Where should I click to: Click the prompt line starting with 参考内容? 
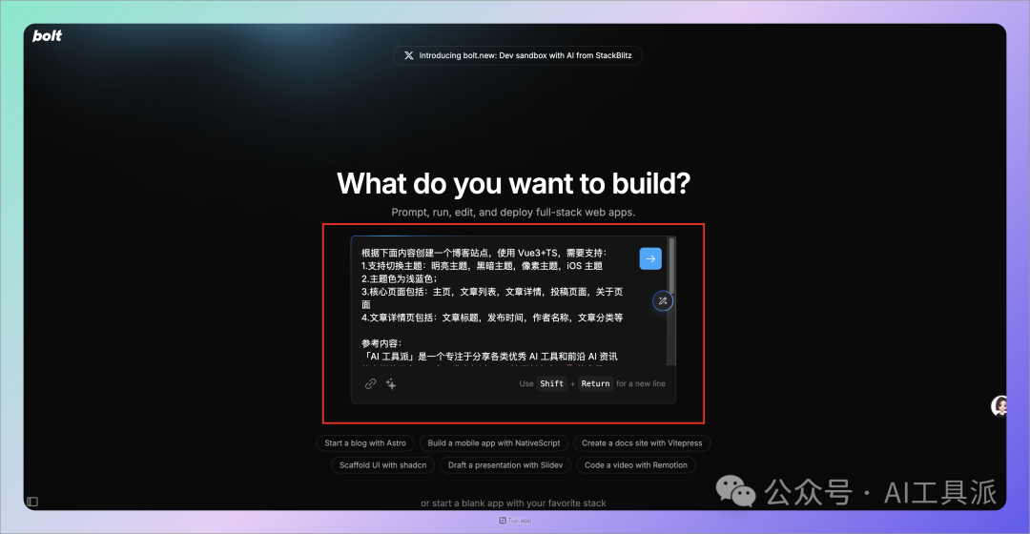click(381, 343)
